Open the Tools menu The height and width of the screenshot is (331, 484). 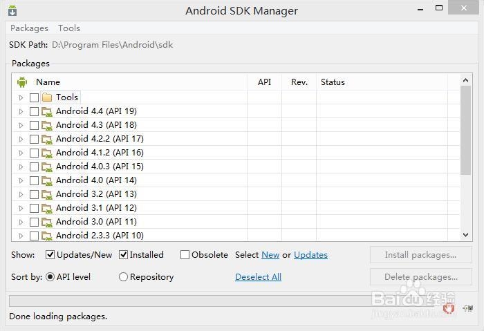[x=69, y=28]
